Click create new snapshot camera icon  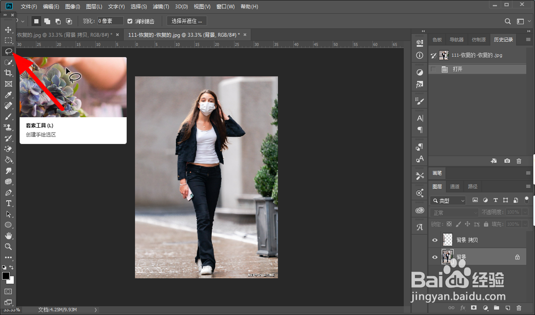point(507,161)
